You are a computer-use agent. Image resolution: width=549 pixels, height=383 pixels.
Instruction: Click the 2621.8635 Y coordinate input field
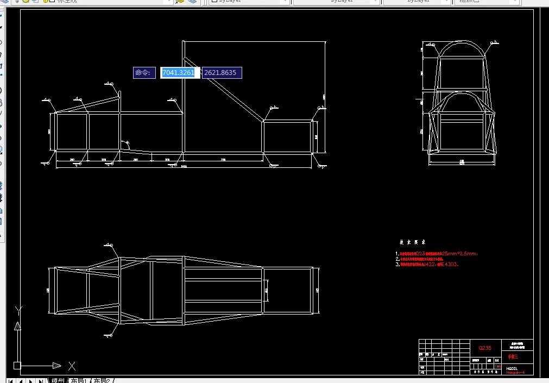(x=222, y=73)
